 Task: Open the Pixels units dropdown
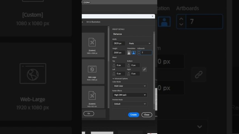point(140,43)
